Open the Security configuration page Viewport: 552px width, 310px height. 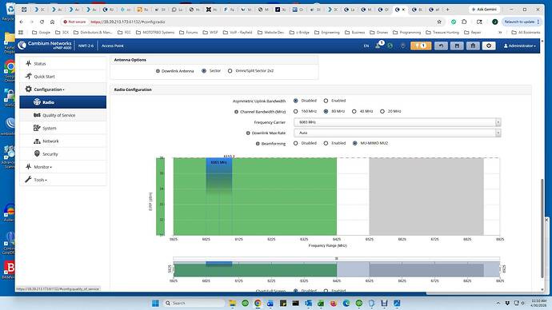point(62,154)
